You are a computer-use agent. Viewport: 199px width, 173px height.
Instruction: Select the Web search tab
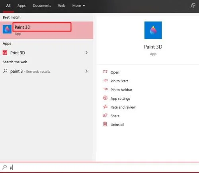pos(62,6)
